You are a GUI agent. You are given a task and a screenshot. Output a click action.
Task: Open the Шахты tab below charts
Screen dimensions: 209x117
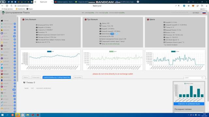point(25,77)
